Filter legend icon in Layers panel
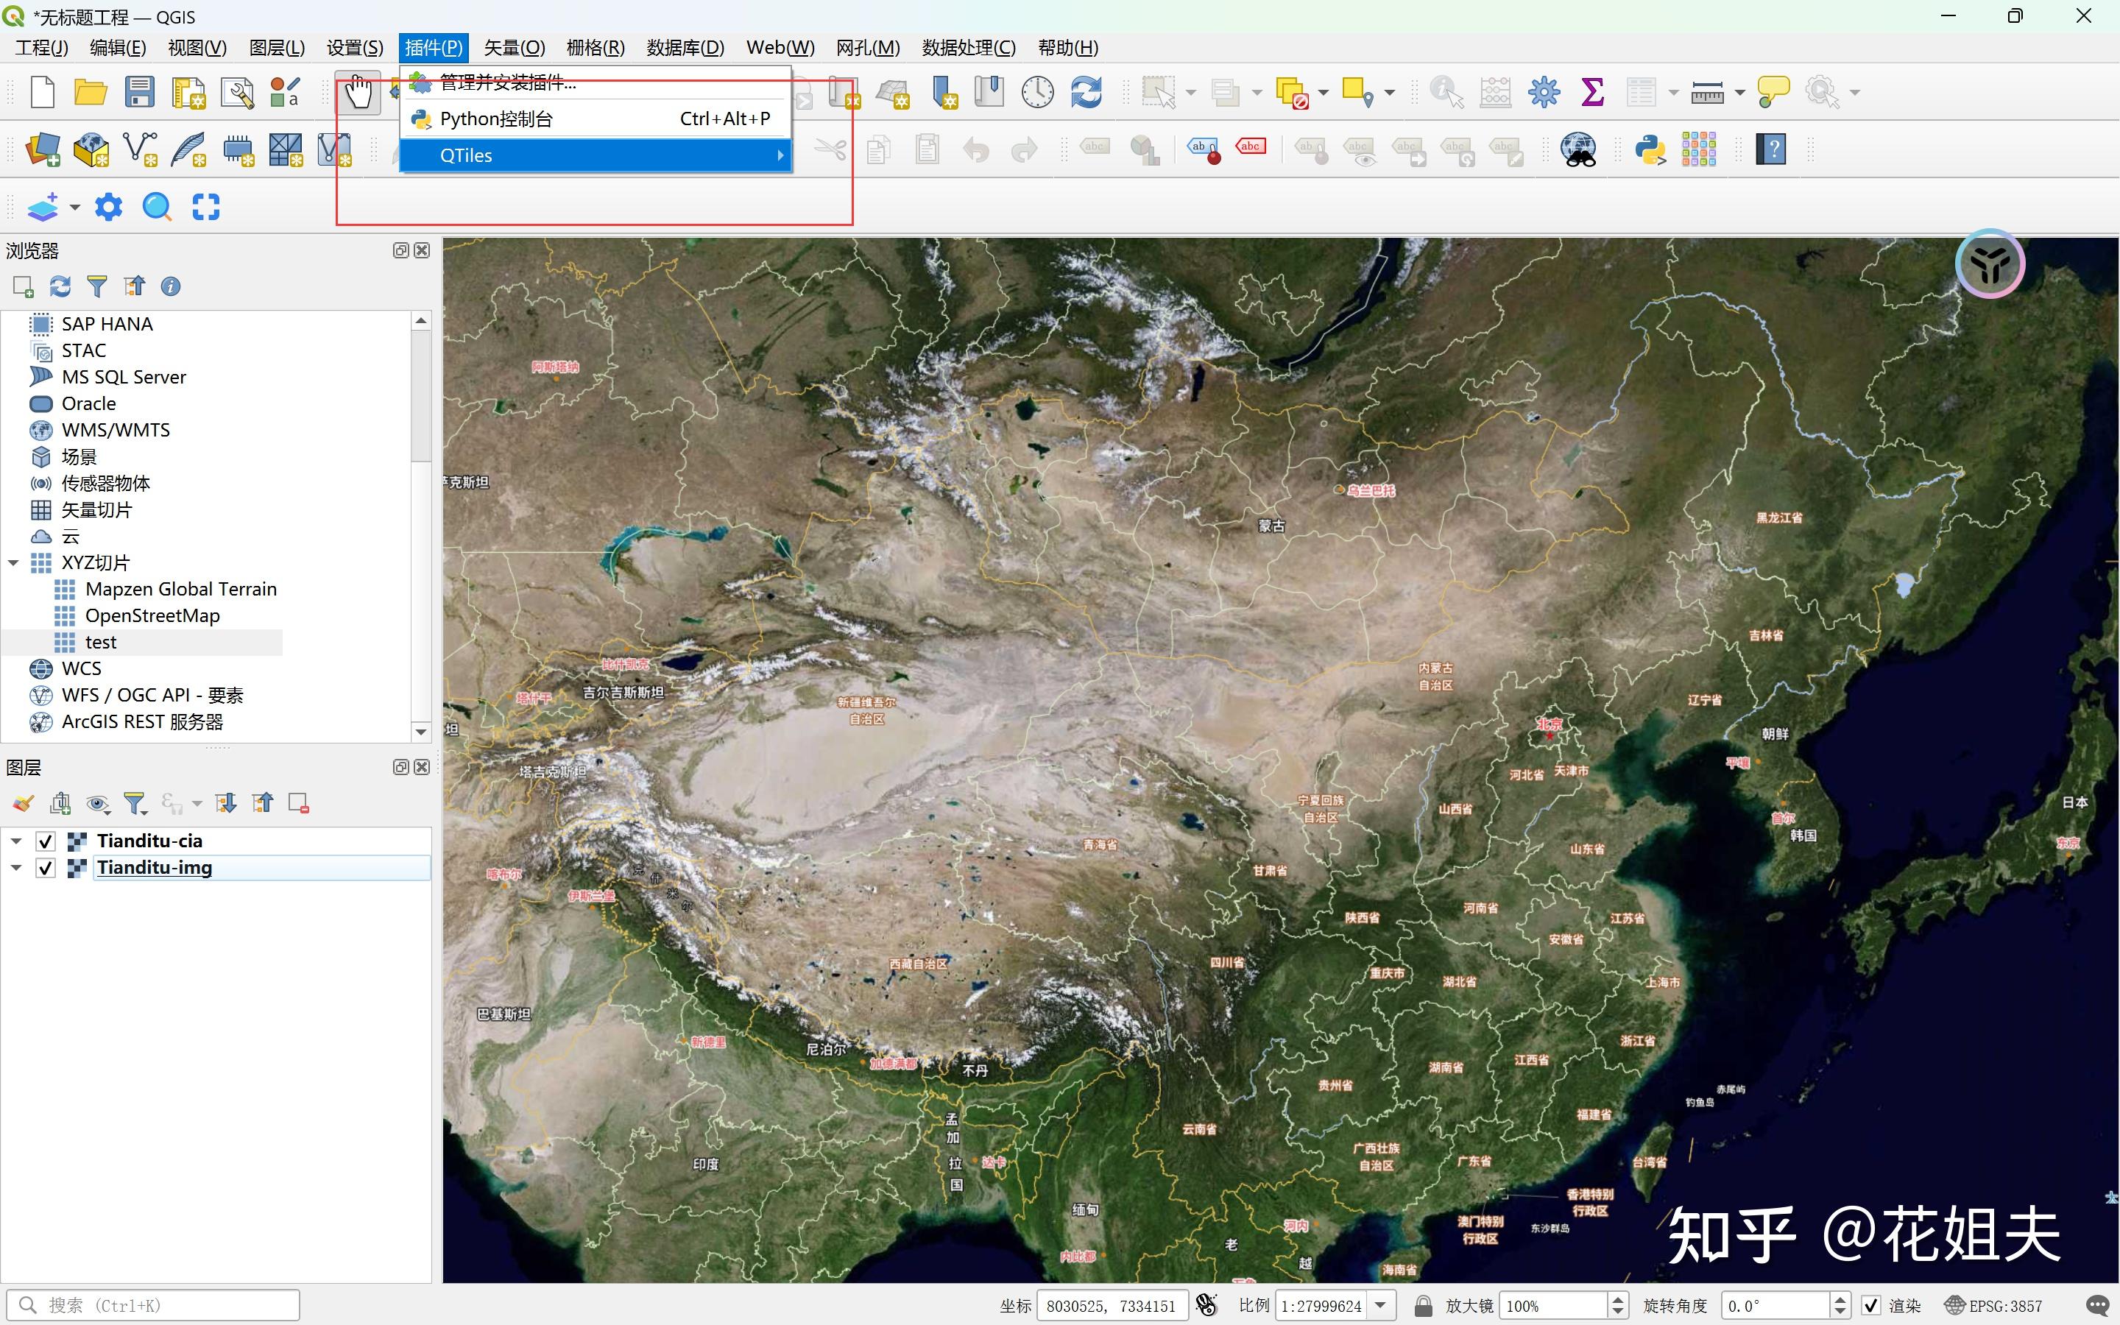 point(135,804)
